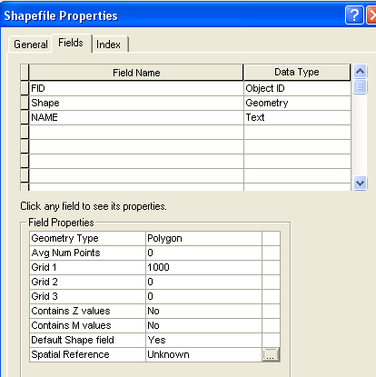Image resolution: width=376 pixels, height=377 pixels.
Task: Open the Index tab
Action: (x=109, y=45)
